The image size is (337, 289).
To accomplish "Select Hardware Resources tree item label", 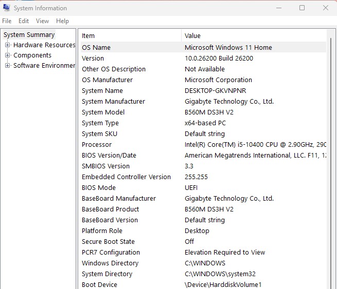I will [x=44, y=45].
